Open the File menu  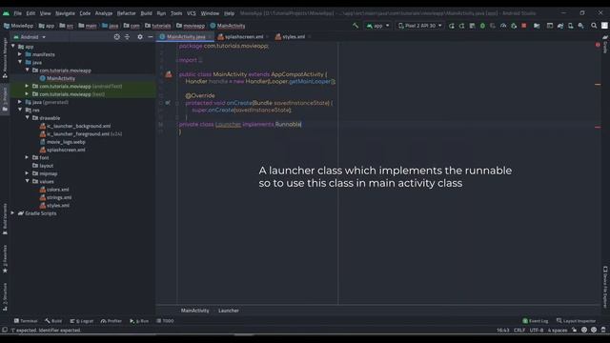pyautogui.click(x=18, y=13)
